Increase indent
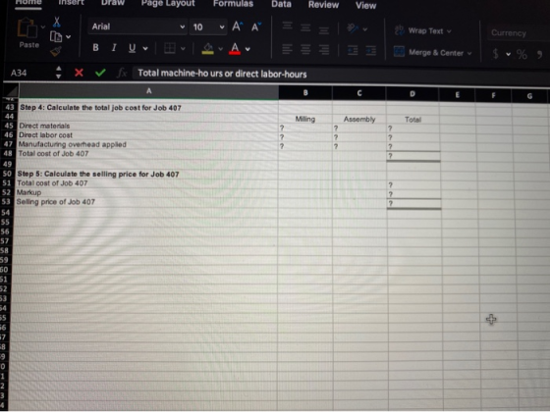The height and width of the screenshot is (412, 550). tap(371, 51)
